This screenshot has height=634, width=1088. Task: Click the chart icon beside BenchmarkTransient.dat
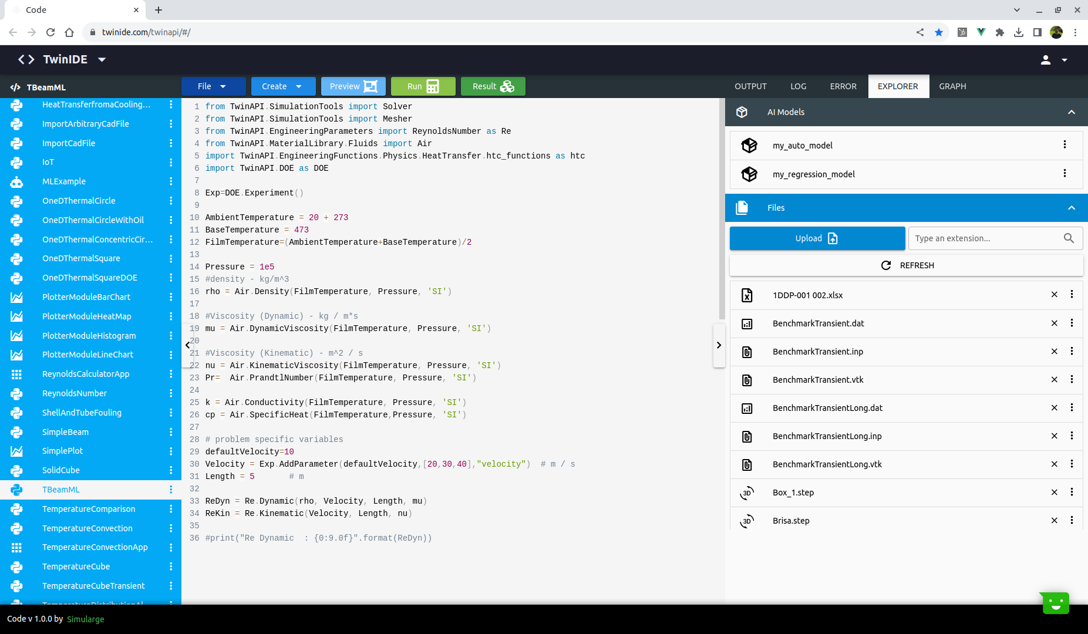pyautogui.click(x=747, y=323)
